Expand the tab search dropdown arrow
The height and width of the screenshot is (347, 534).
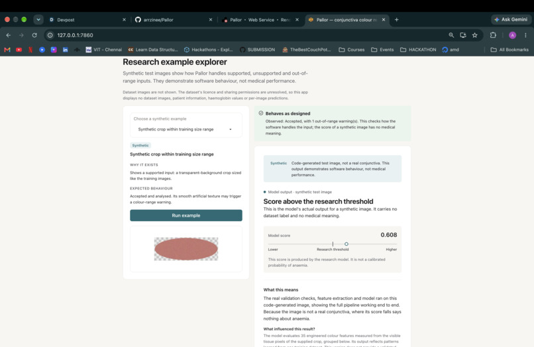click(38, 20)
